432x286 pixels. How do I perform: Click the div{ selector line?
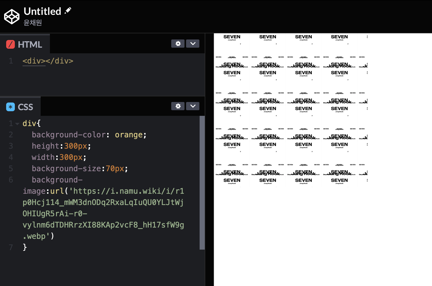tap(31, 124)
